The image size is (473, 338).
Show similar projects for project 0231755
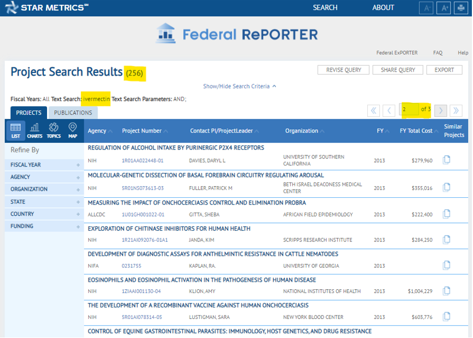point(447,265)
